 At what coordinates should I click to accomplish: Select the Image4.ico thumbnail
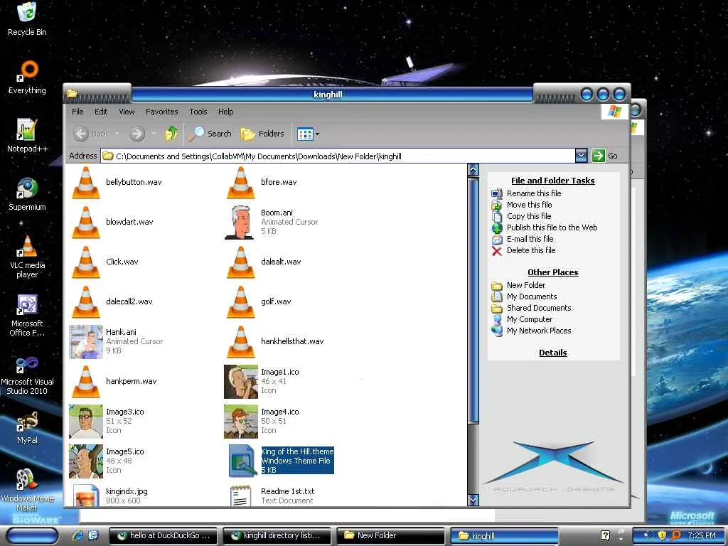coord(240,422)
